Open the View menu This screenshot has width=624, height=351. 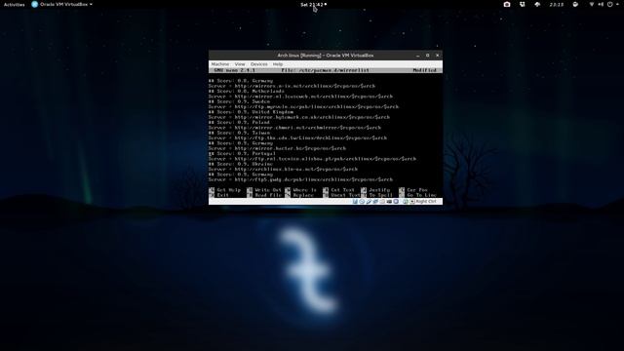pos(240,64)
